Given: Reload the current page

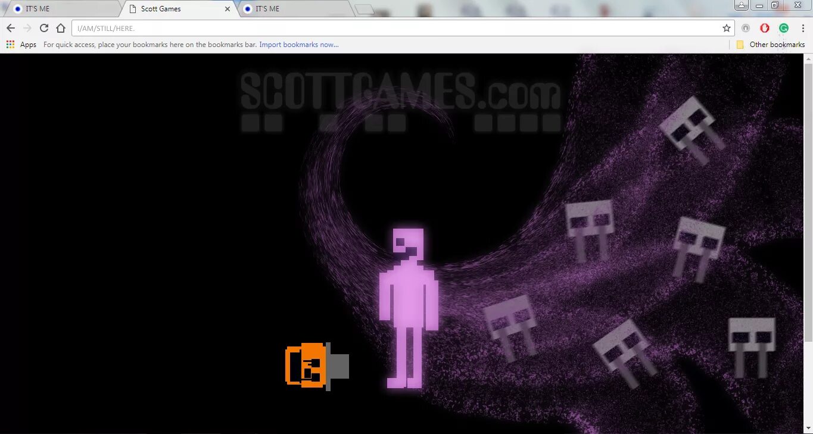Looking at the screenshot, I should point(43,28).
